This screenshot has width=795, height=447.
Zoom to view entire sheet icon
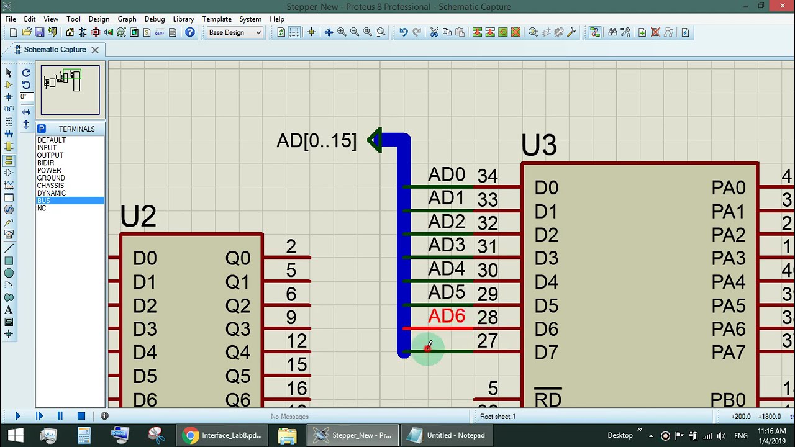(368, 32)
